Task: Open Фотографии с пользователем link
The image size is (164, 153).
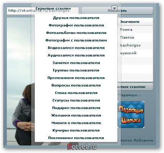Action: click(76, 40)
